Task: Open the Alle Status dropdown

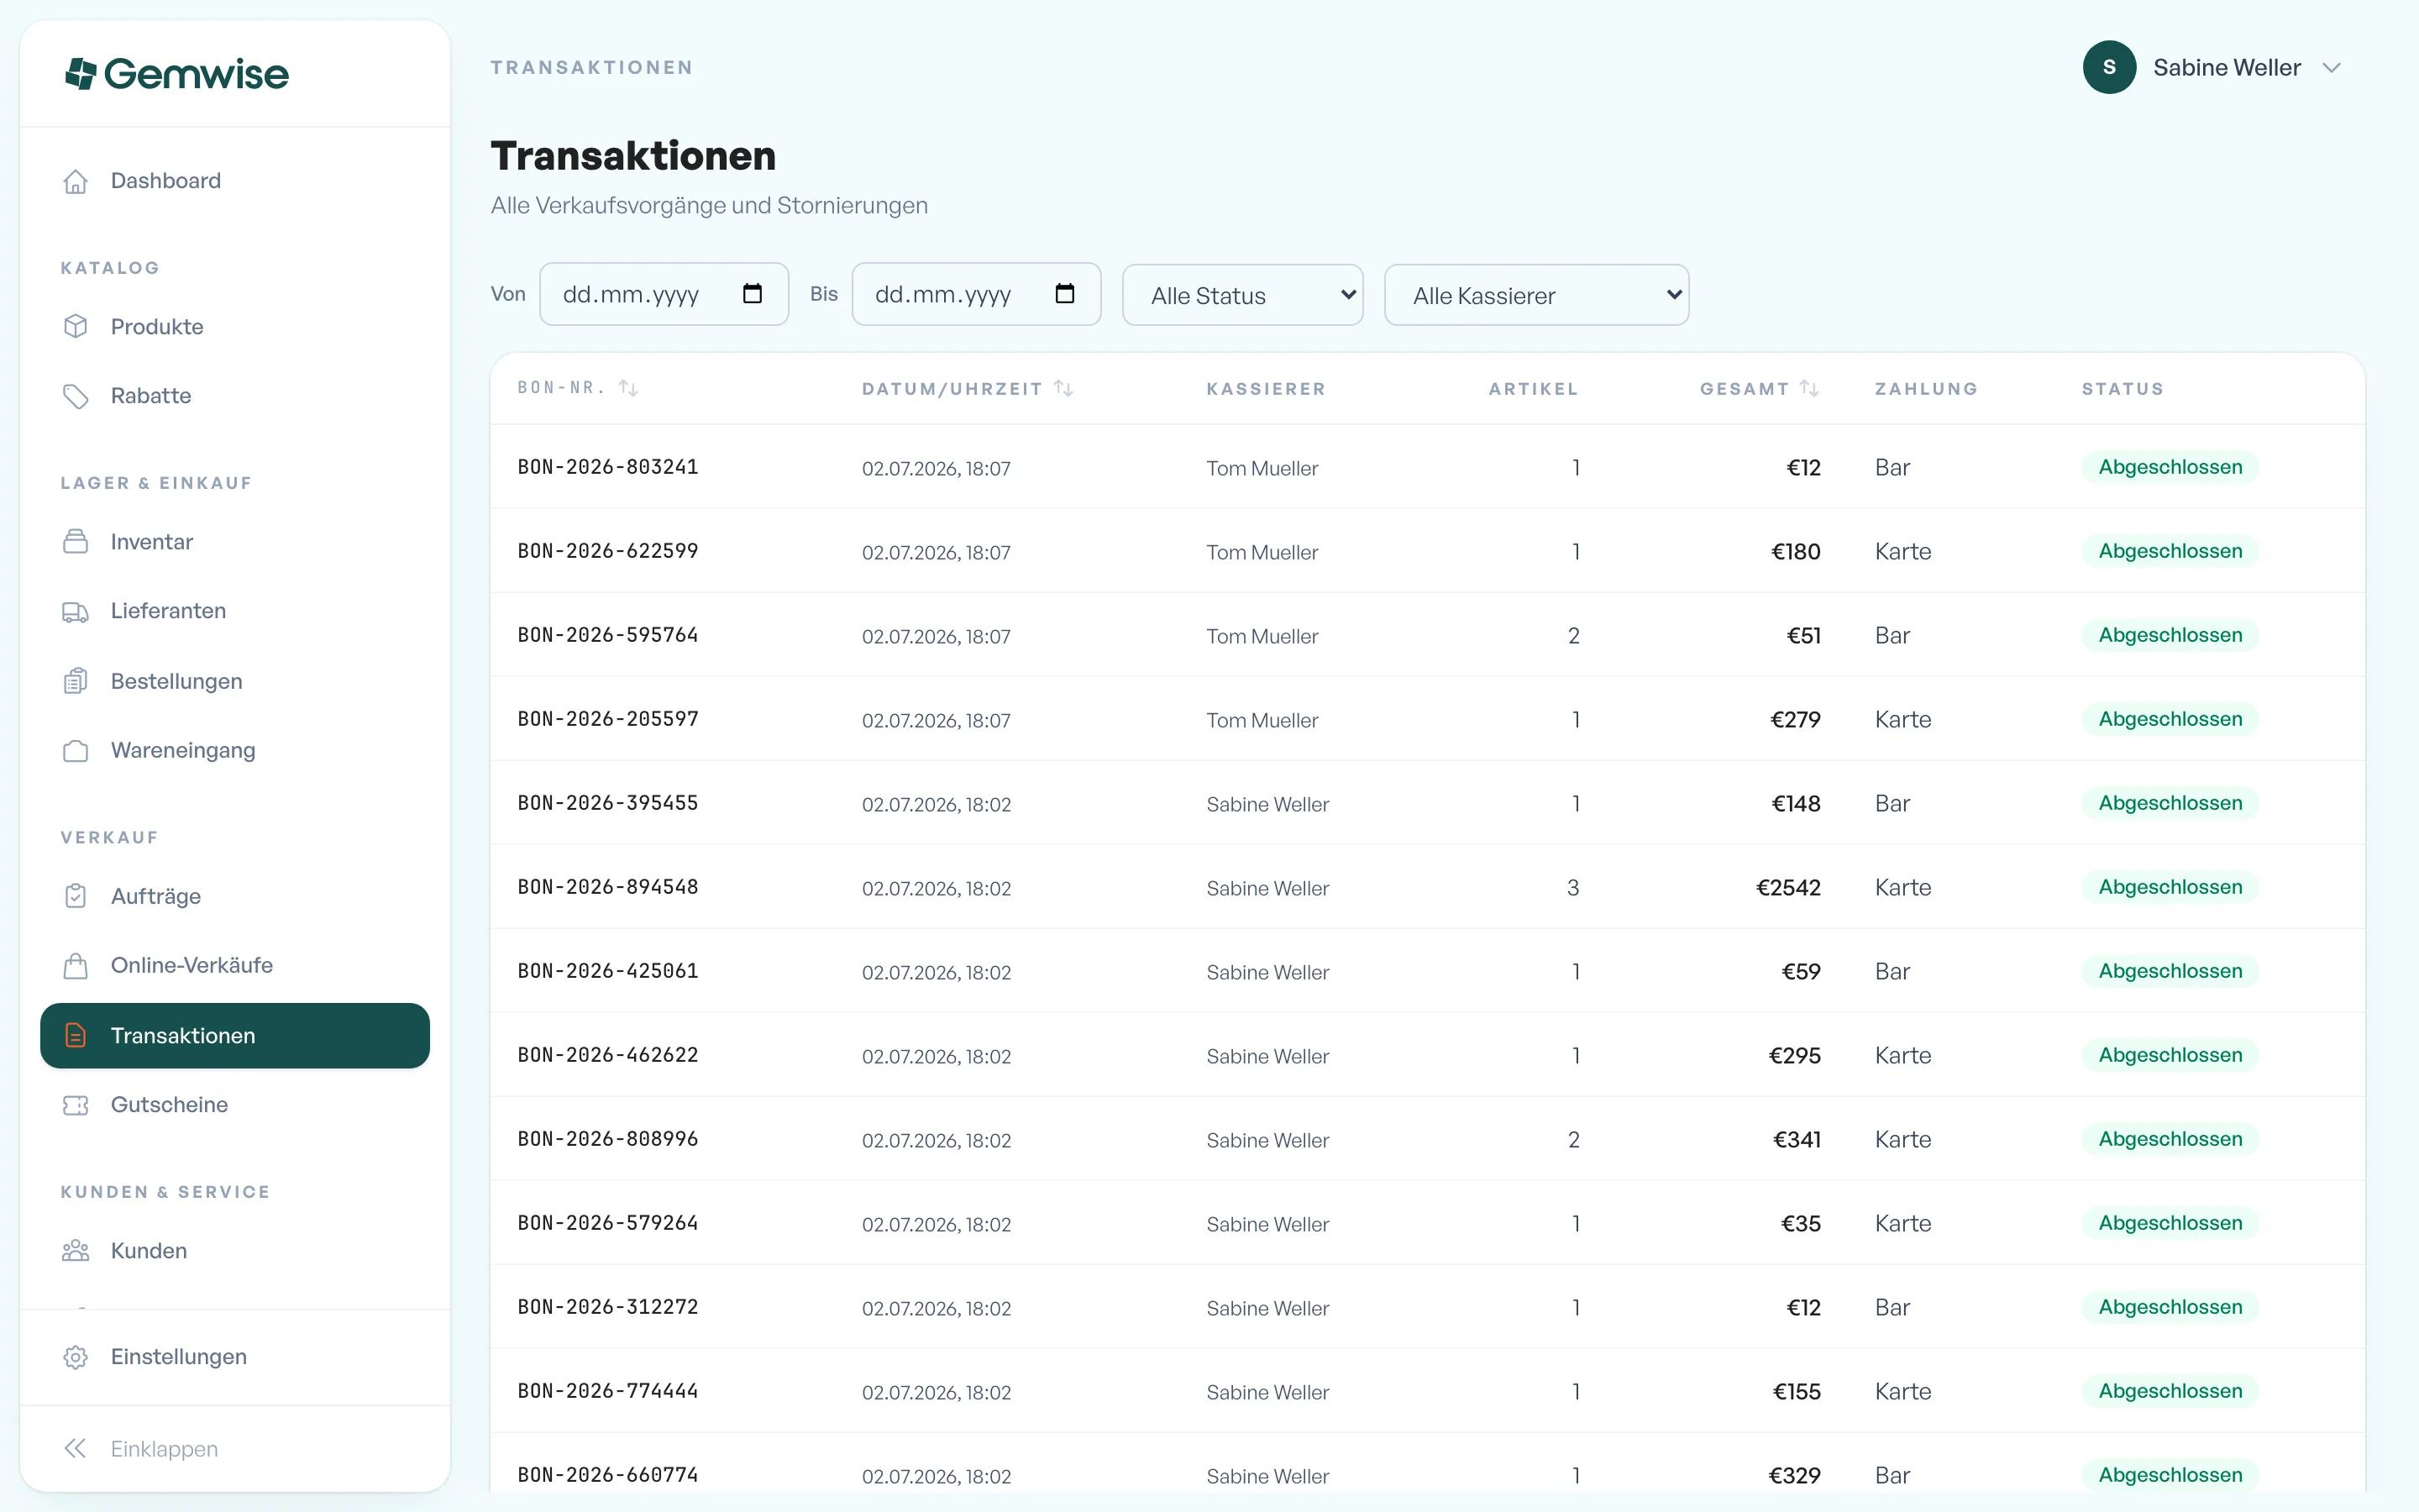Action: [x=1242, y=295]
